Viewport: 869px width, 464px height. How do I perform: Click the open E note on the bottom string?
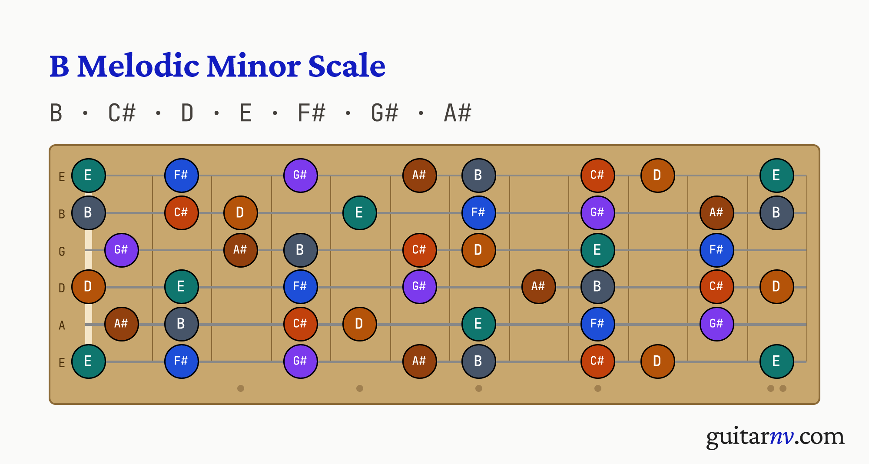(89, 361)
